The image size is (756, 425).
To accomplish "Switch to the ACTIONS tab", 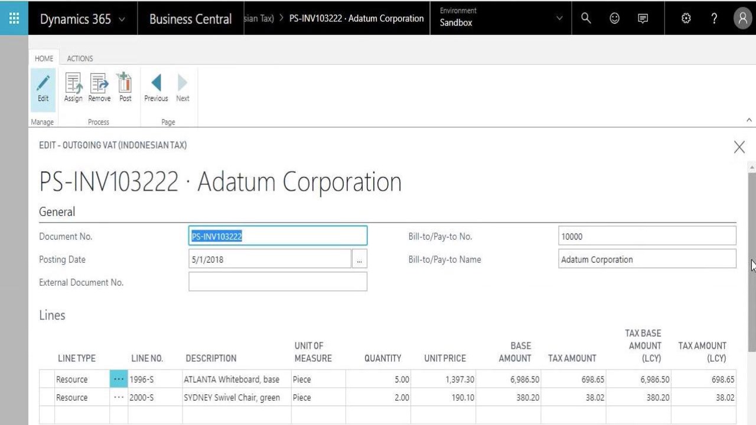I will [80, 58].
